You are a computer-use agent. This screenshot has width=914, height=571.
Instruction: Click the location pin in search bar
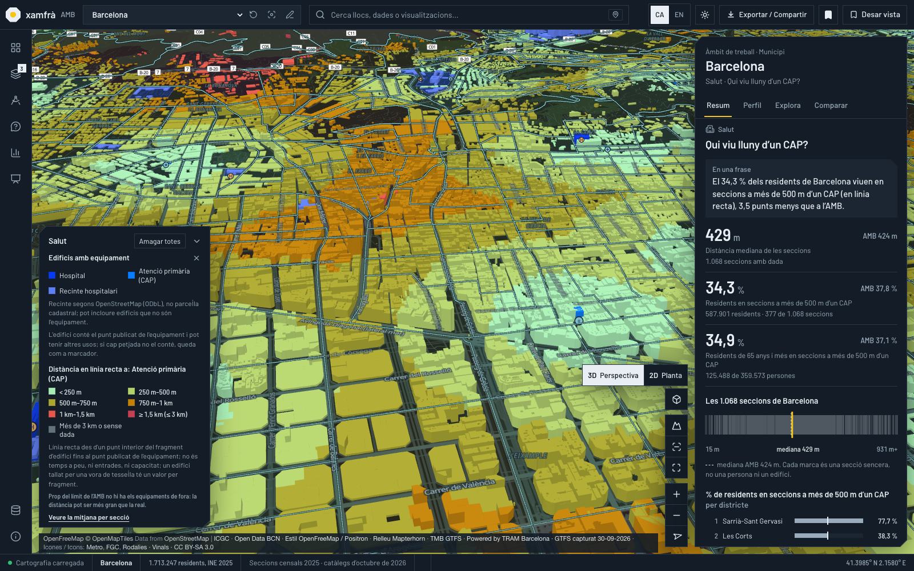pyautogui.click(x=615, y=15)
